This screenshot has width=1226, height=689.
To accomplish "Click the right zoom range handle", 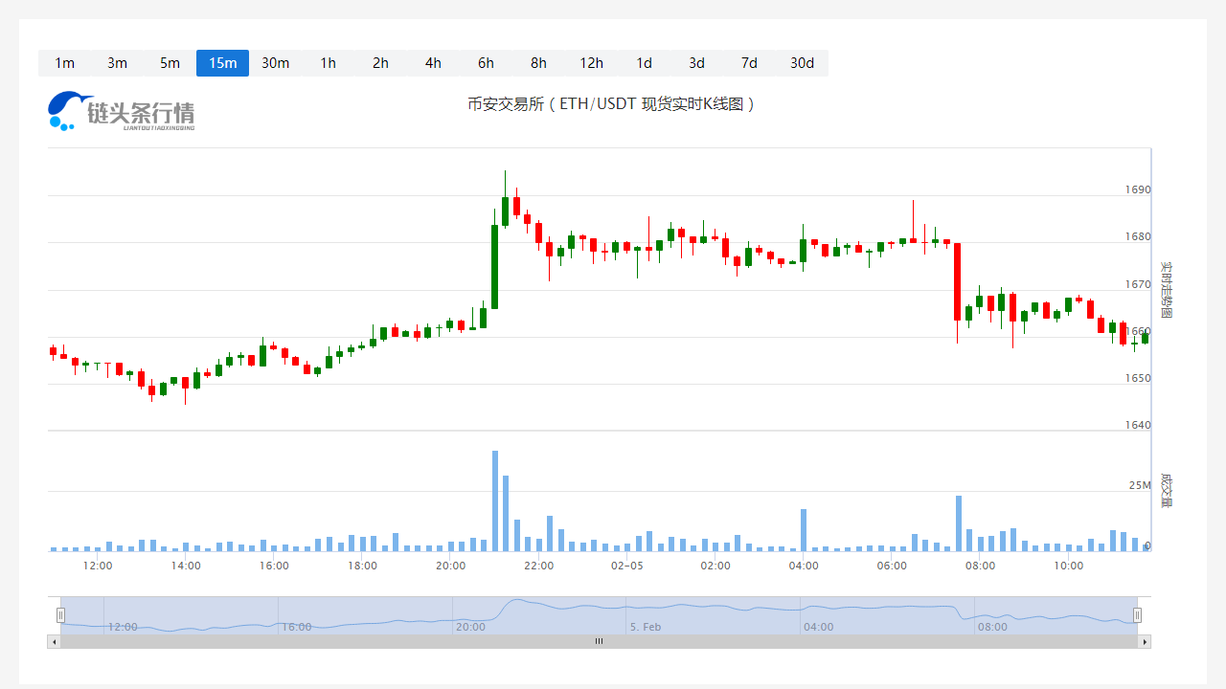I will [x=1138, y=615].
